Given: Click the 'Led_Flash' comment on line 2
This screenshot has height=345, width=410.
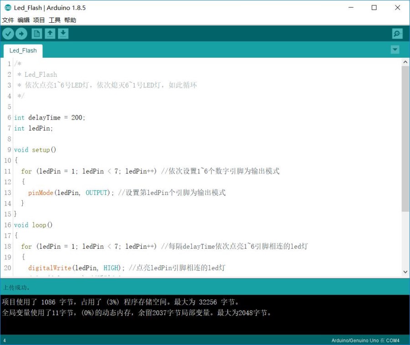Looking at the screenshot, I should pos(41,75).
